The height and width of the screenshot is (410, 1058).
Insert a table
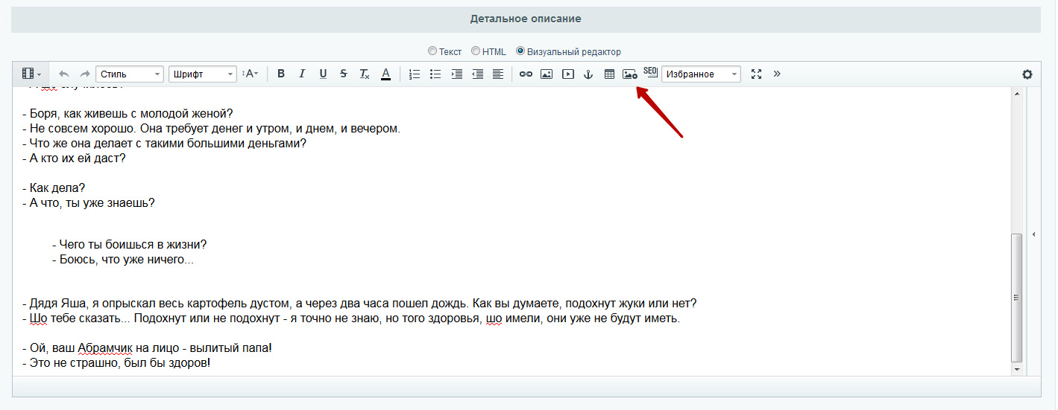click(609, 74)
